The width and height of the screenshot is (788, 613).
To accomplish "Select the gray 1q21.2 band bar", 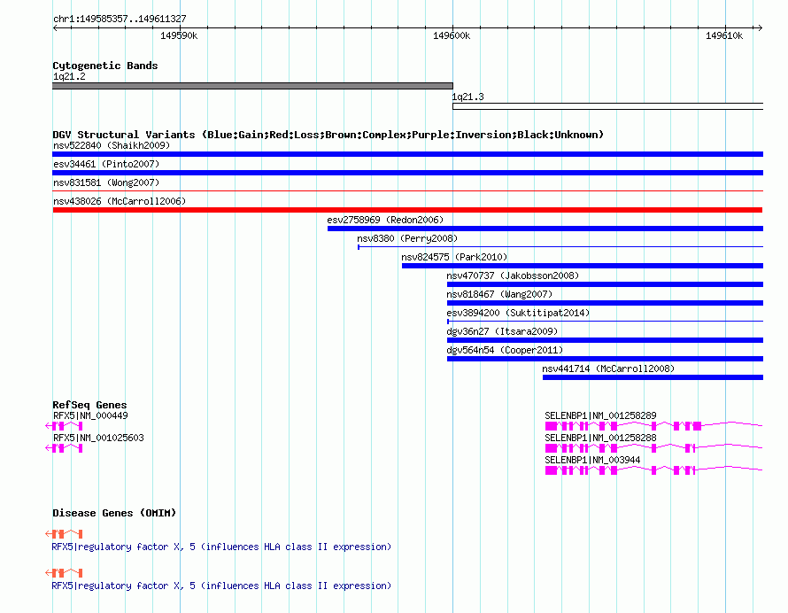I will pyautogui.click(x=253, y=86).
